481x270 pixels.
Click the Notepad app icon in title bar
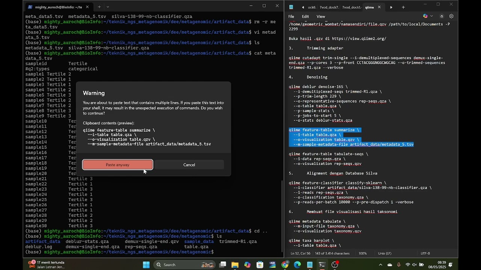click(291, 7)
